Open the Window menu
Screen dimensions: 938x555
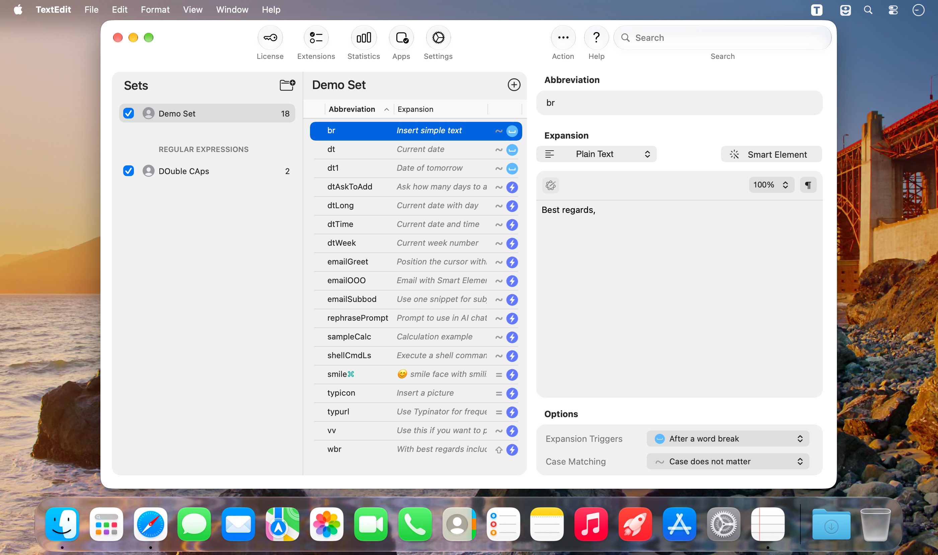(232, 10)
